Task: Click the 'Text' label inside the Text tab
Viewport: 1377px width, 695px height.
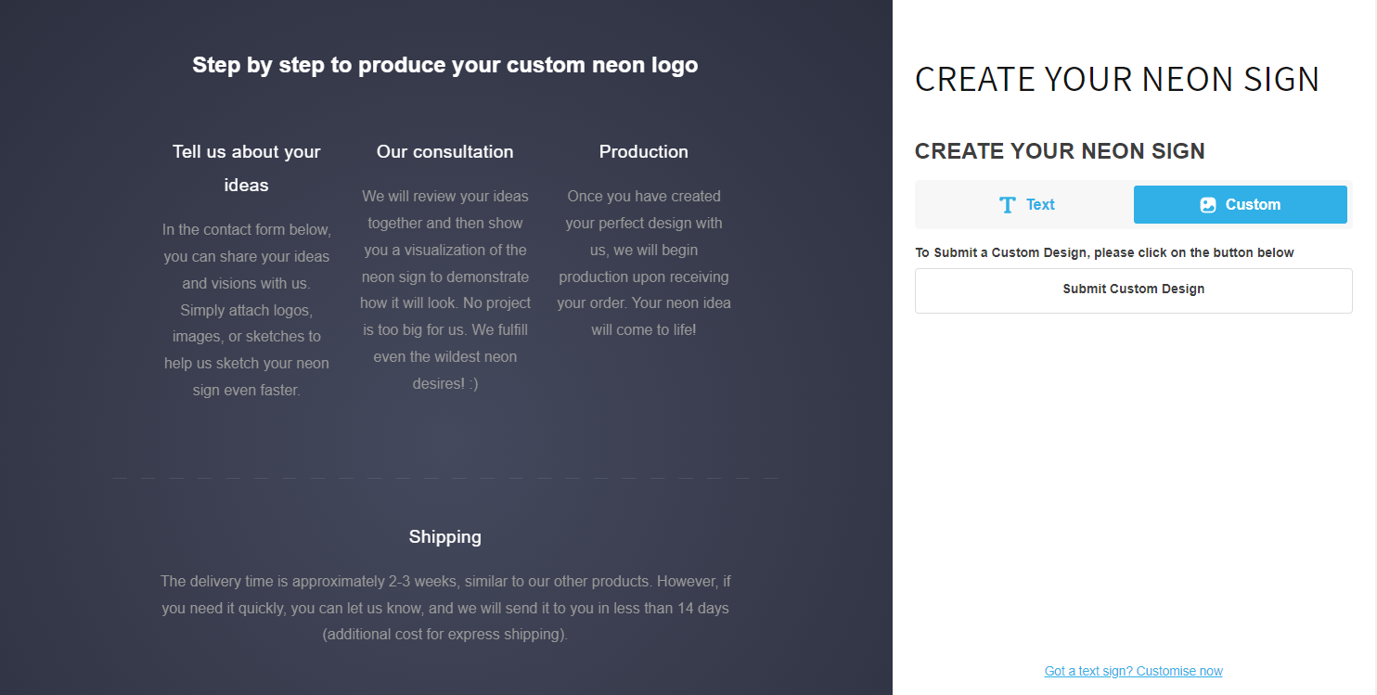Action: 1040,205
